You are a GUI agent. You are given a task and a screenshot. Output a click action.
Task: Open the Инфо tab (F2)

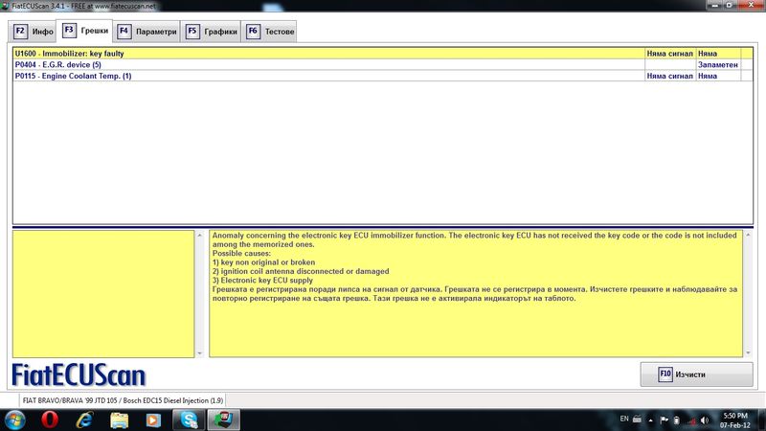click(33, 32)
